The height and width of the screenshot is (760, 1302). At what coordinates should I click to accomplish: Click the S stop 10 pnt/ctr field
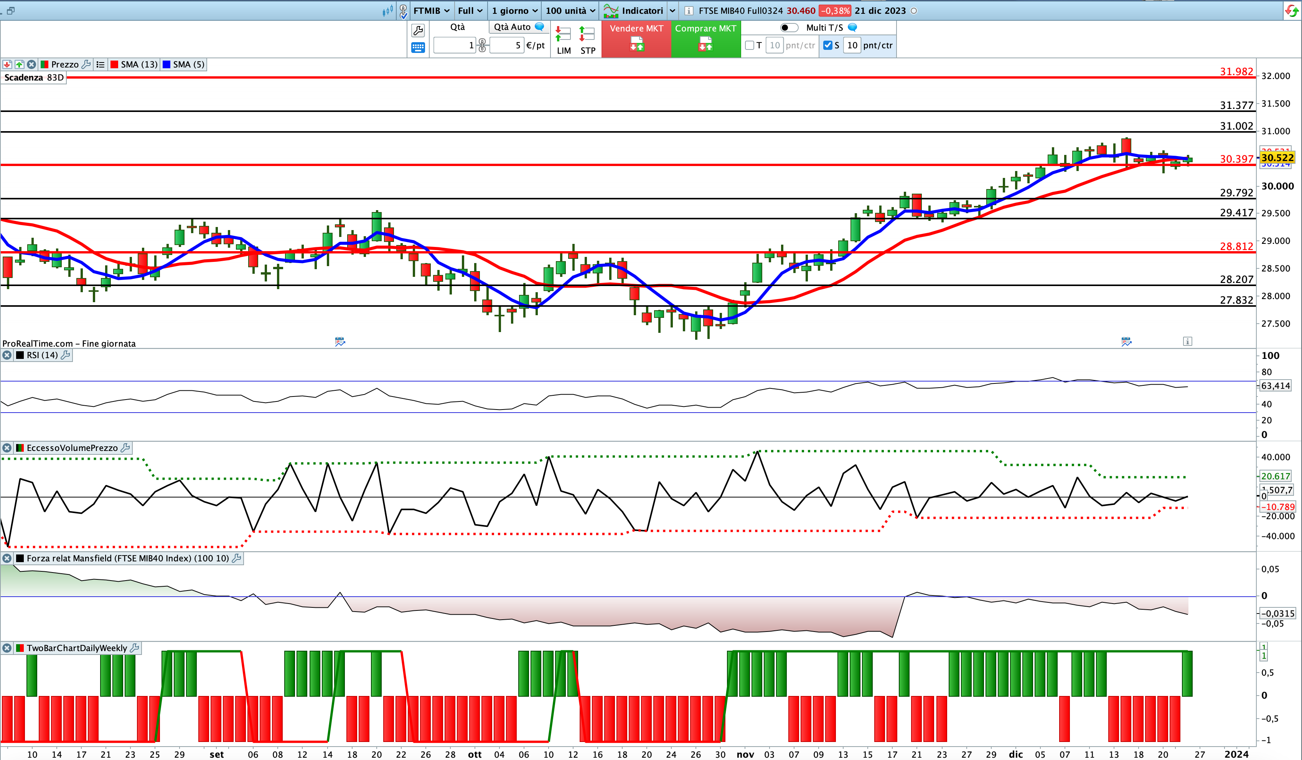click(x=852, y=45)
